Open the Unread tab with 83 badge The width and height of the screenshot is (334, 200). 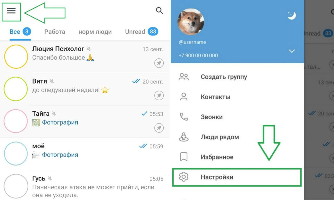(x=142, y=31)
